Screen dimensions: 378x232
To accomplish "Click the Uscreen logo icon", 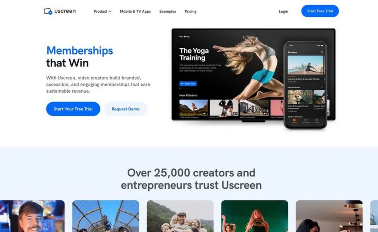I will 48,11.
